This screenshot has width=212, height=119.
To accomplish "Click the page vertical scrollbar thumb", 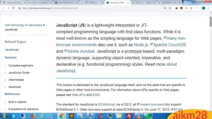I will tap(211, 21).
